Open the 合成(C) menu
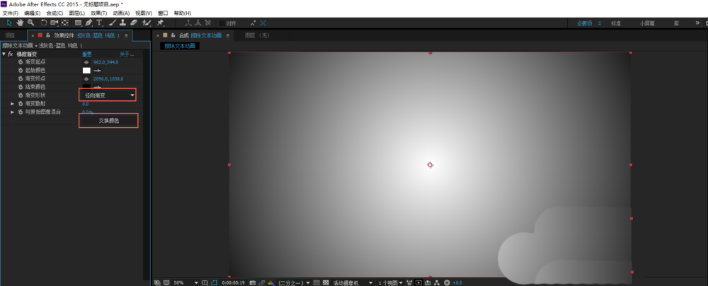708x286 pixels. (x=55, y=13)
